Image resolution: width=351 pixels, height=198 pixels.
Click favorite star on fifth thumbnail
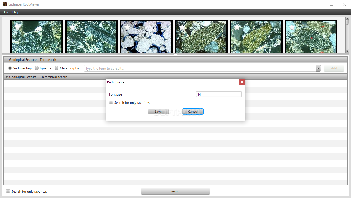237,27
